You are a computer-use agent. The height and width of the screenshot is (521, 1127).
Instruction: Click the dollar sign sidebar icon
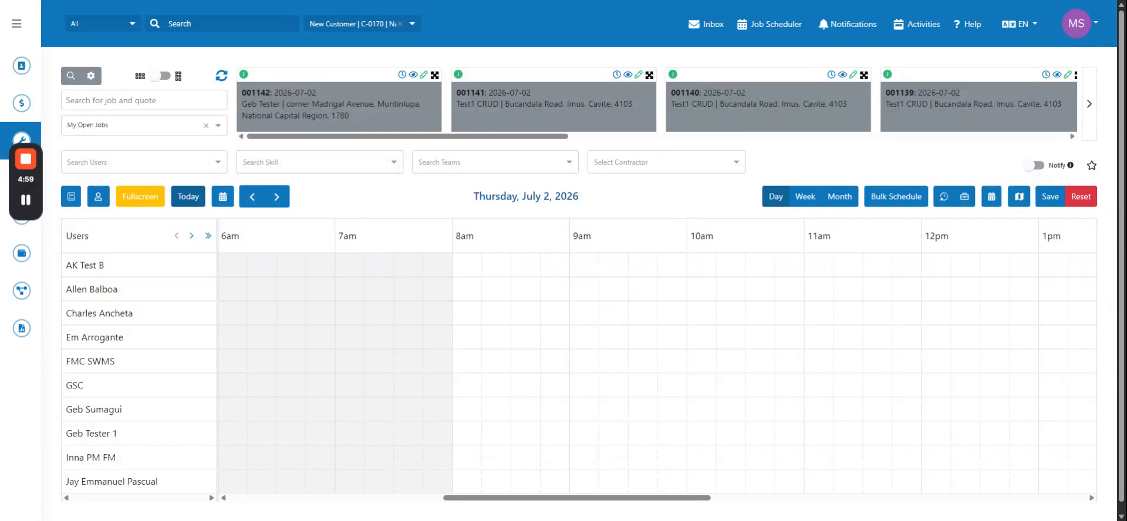point(22,103)
